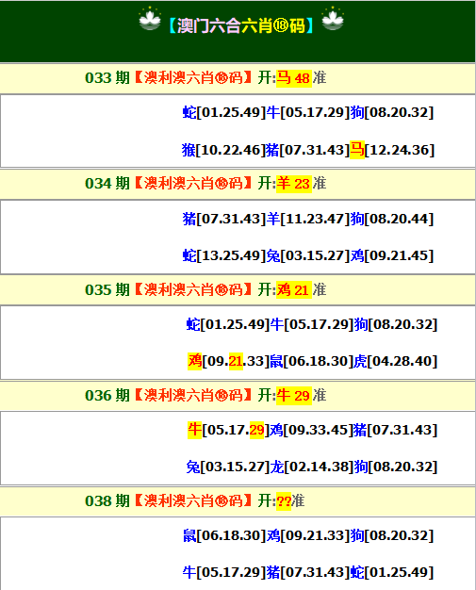Image resolution: width=476 pixels, height=590 pixels.
Task: Click 蛇[01.25.49] in period 033
Action: pos(224,112)
